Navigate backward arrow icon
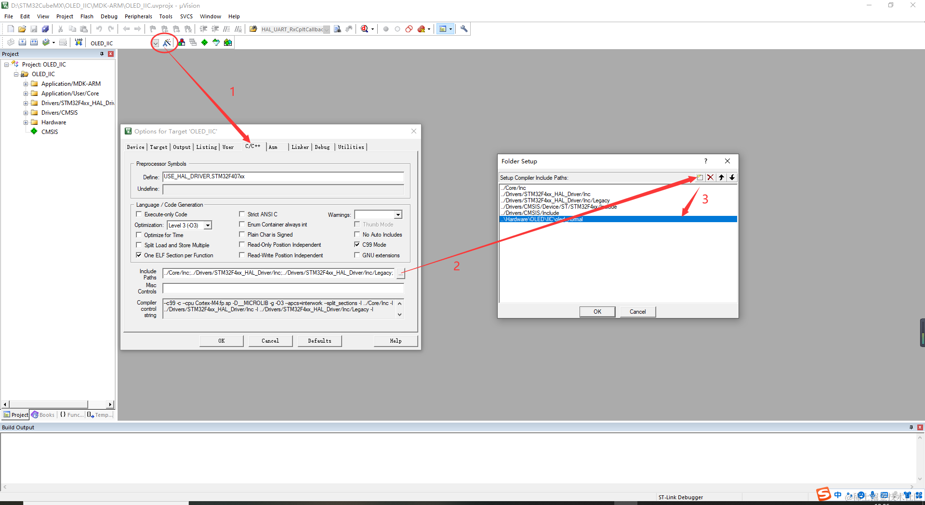 click(126, 29)
